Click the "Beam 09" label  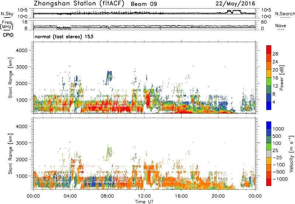pos(144,4)
